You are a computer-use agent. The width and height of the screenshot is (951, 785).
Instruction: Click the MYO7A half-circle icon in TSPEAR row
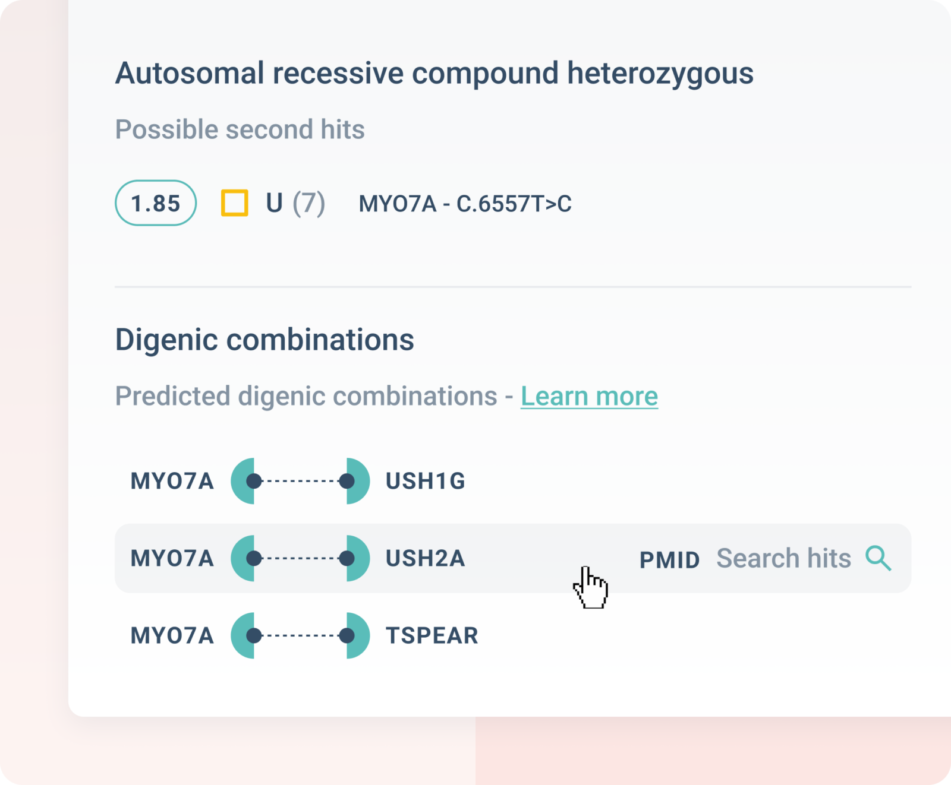click(243, 635)
